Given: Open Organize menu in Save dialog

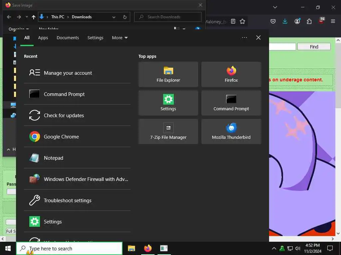Looking at the screenshot, I should point(19,29).
